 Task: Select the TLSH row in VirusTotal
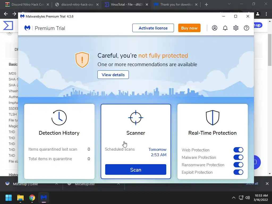[x=13, y=114]
